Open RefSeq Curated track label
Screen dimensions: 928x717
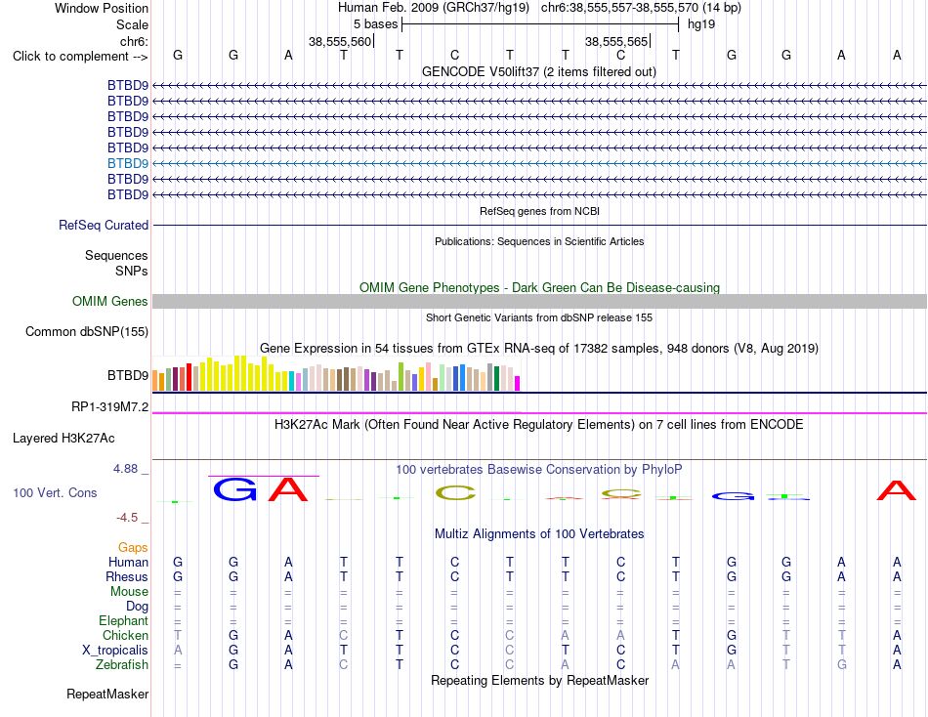coord(104,225)
